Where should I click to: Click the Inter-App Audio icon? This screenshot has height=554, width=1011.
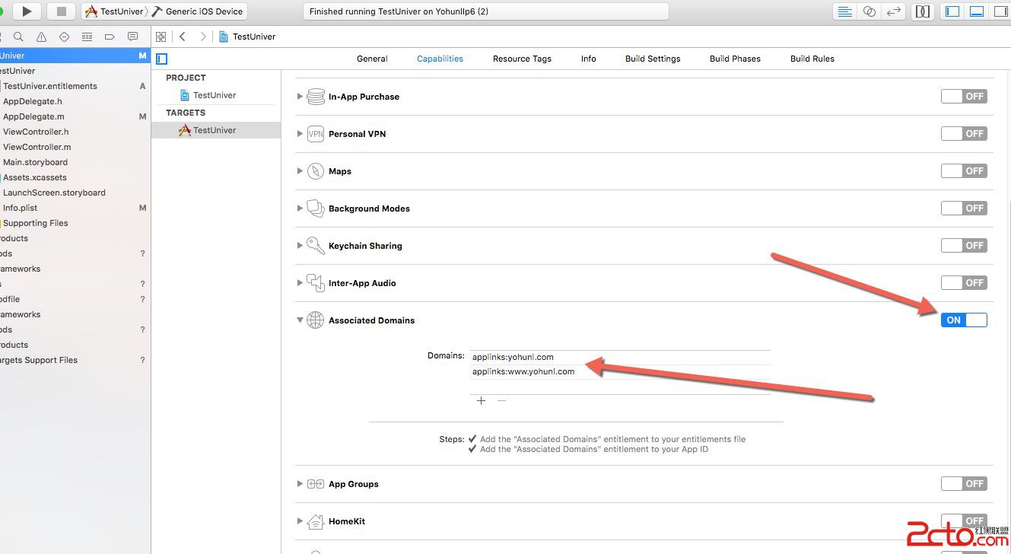316,283
